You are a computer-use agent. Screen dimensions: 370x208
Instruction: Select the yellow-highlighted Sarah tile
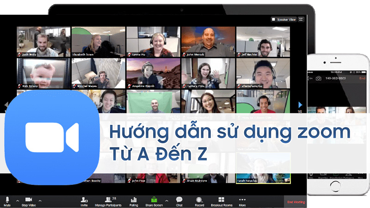click(x=263, y=168)
